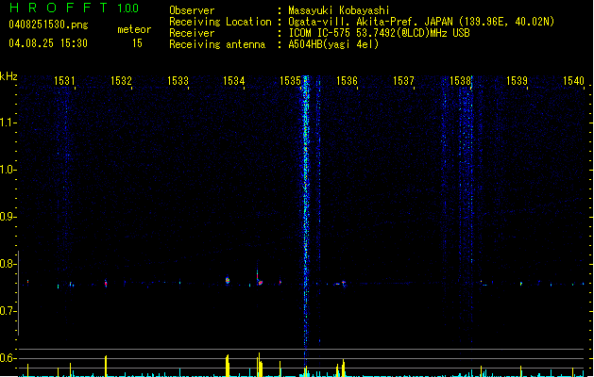The width and height of the screenshot is (594, 377).
Task: Click the 0.9 kHz frequency axis label
Action: click(8, 217)
